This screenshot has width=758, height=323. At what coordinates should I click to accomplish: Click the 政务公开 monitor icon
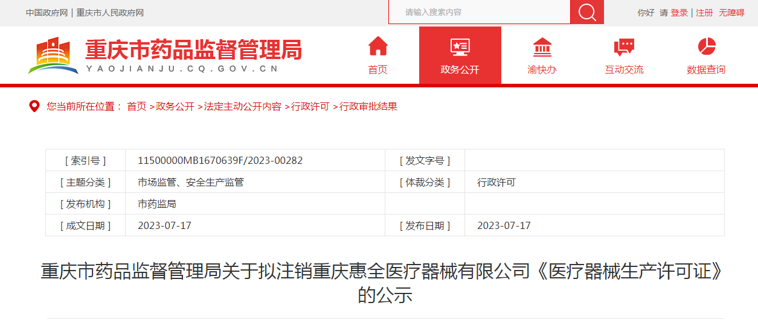(x=460, y=47)
